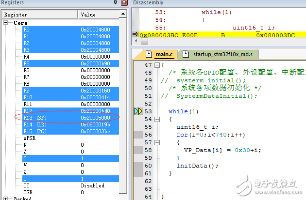Viewport: 306px width, 200px height.
Task: Collapse the while(1) code block fold marker
Action: pos(156,119)
